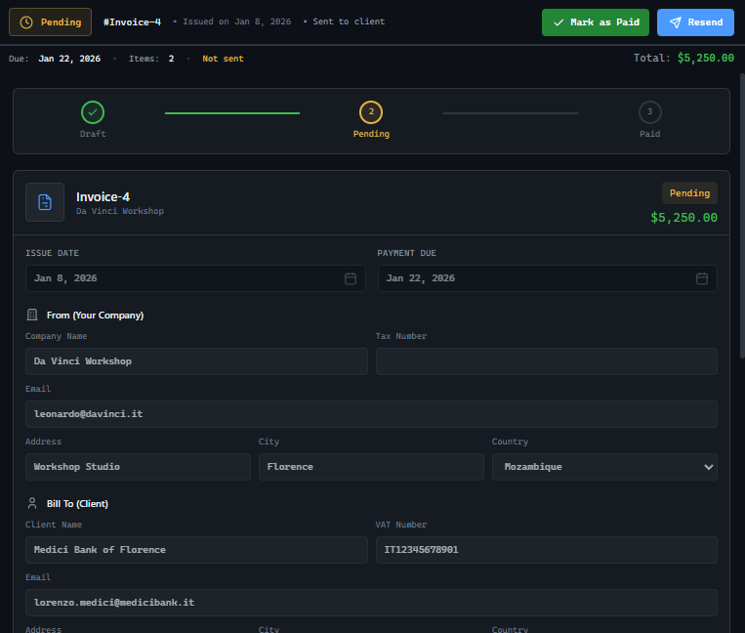Edit the Client Name field Medici Bank of Florence

tap(196, 550)
